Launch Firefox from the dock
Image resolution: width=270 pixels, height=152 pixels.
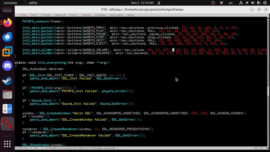(7, 22)
